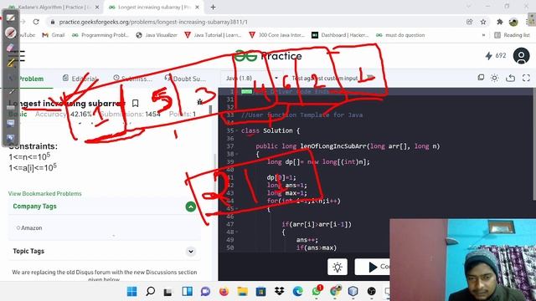
Task: Open Windows taskbar search
Action: point(150,292)
